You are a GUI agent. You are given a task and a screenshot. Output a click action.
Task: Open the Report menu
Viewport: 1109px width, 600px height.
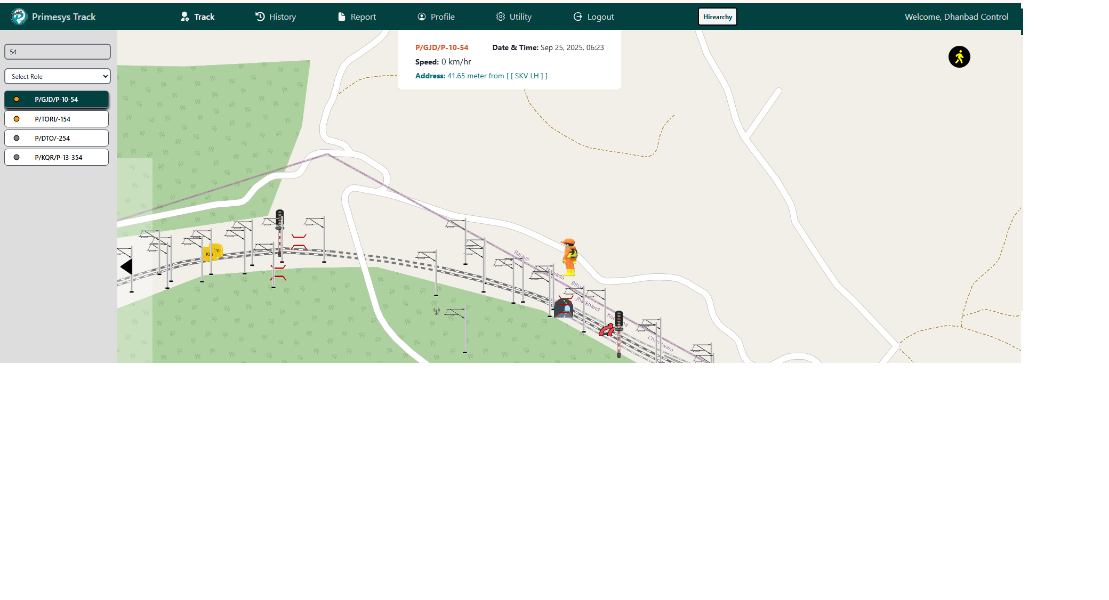(357, 17)
